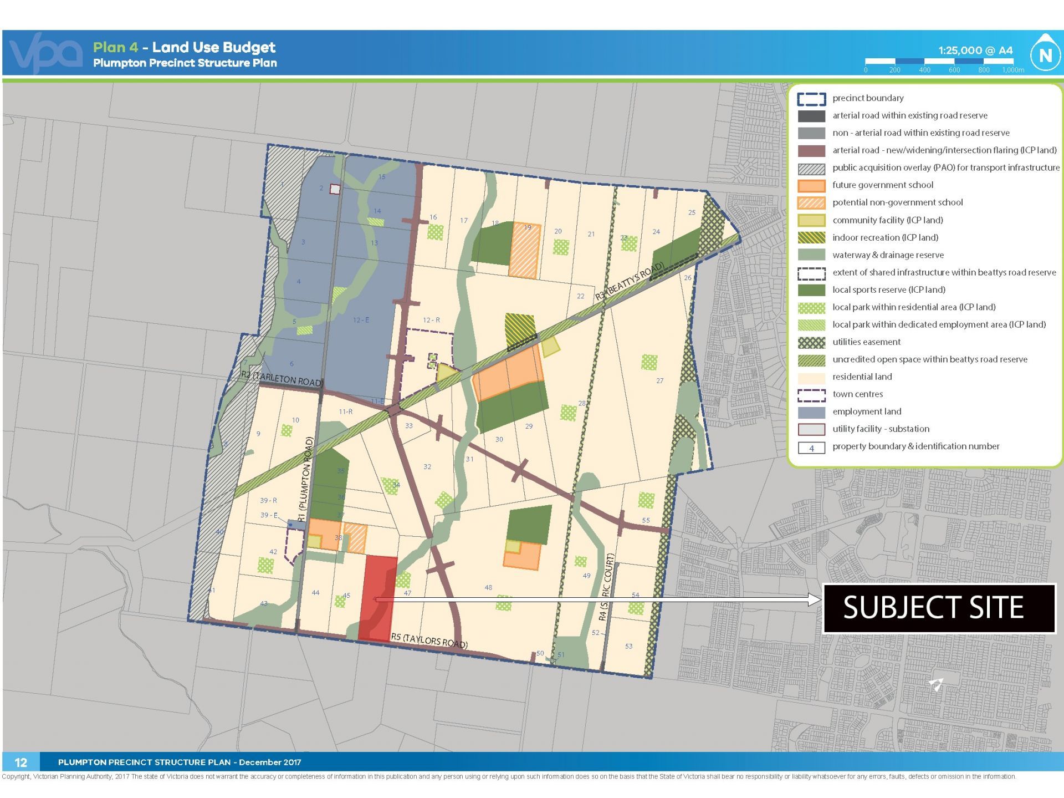Click the local sports reserve green swatch
Viewport: 1064px width, 798px height.
pos(811,290)
